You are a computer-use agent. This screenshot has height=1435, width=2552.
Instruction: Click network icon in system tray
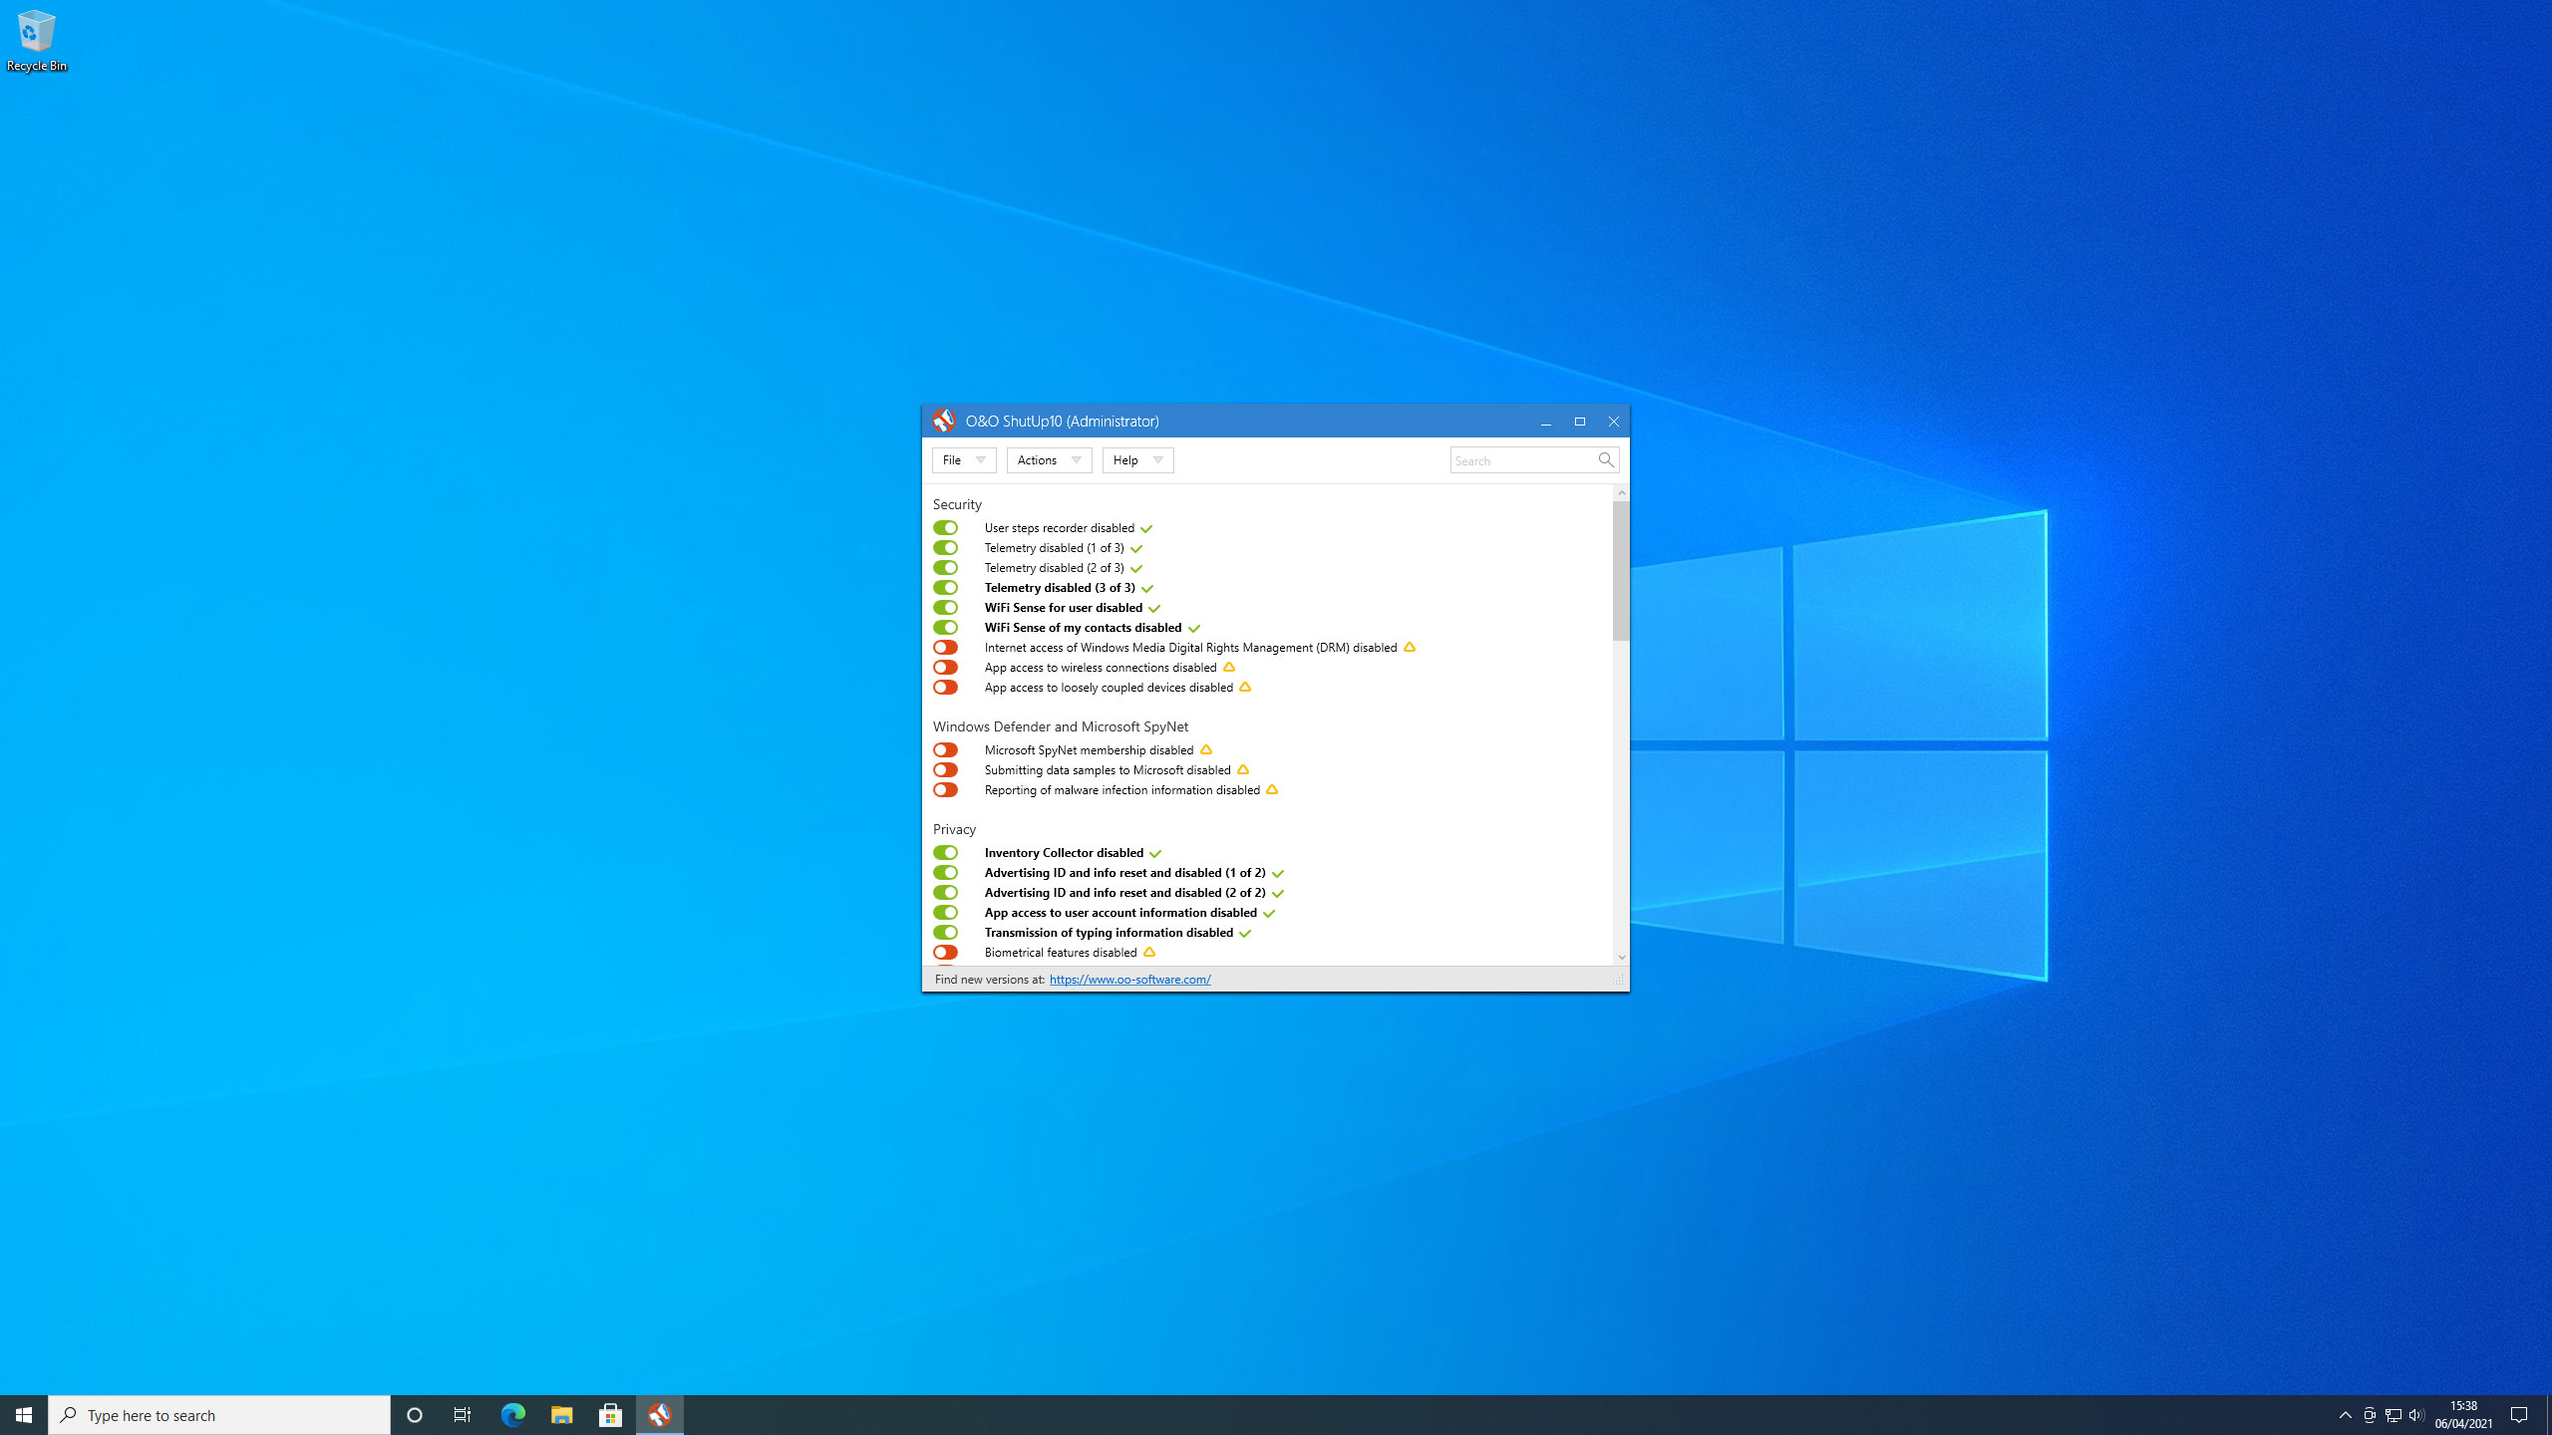click(2392, 1415)
